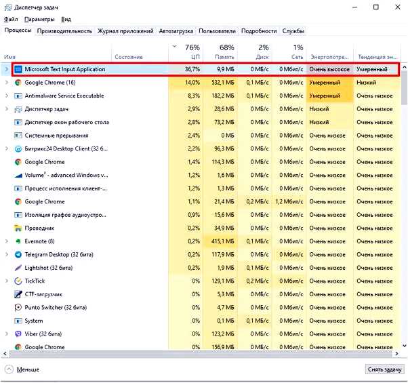Viewport: 408px width, 383px height.
Task: Click the System process icon
Action: coord(18,321)
